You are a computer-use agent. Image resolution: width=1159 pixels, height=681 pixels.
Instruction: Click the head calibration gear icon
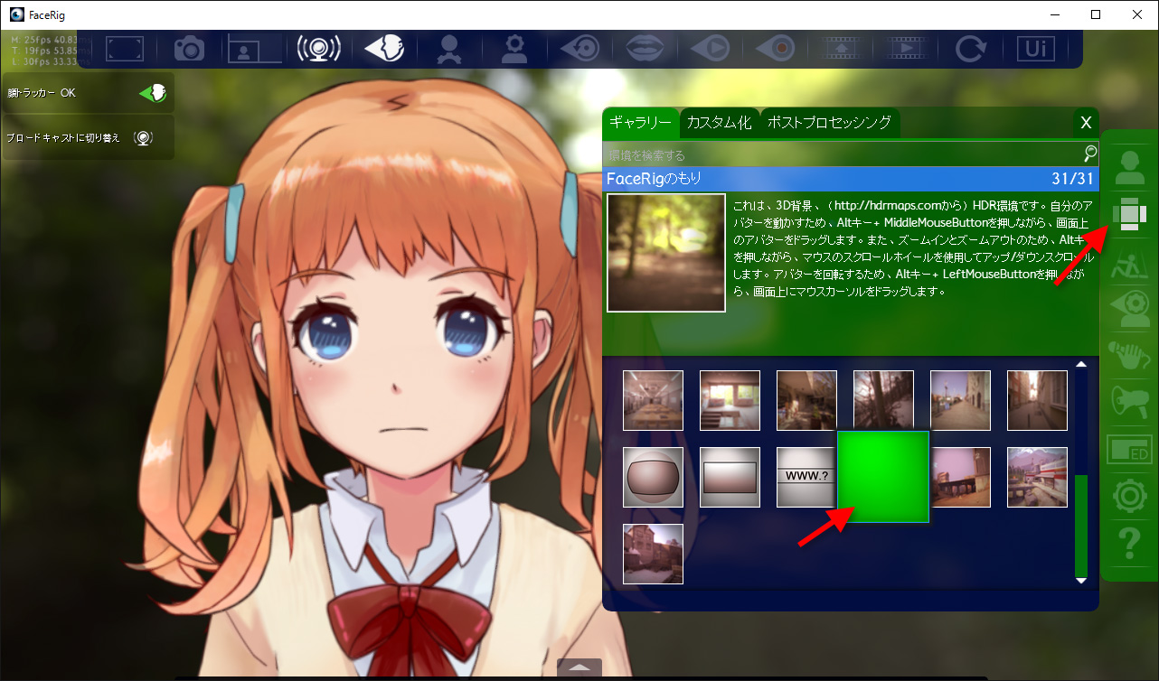514,48
